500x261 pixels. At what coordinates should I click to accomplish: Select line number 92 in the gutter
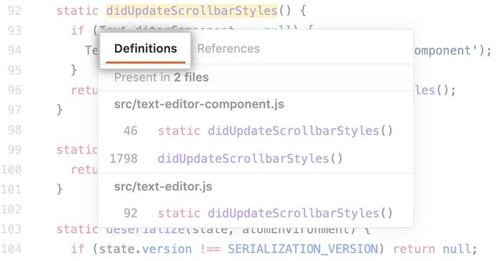click(15, 11)
